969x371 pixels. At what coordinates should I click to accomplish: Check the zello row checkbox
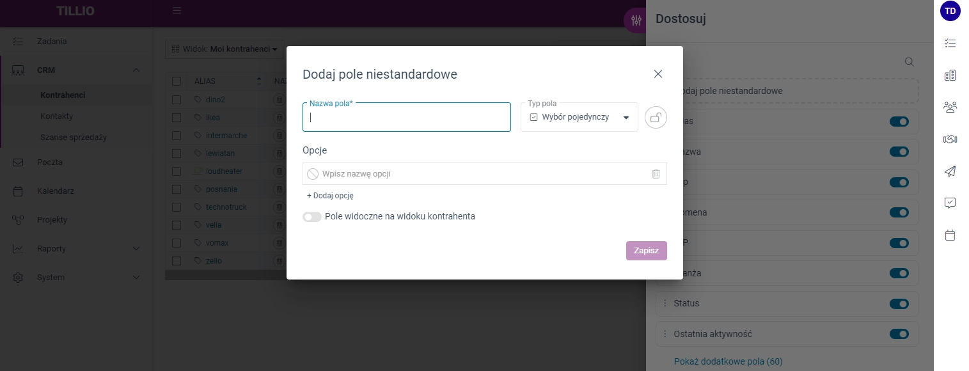tap(177, 261)
